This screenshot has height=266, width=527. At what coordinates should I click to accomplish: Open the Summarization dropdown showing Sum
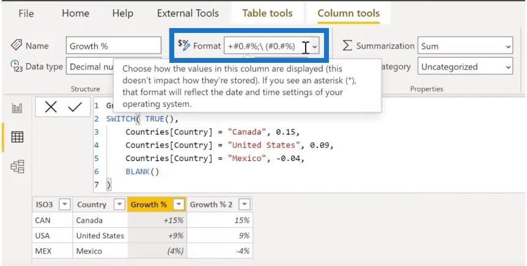pos(465,46)
